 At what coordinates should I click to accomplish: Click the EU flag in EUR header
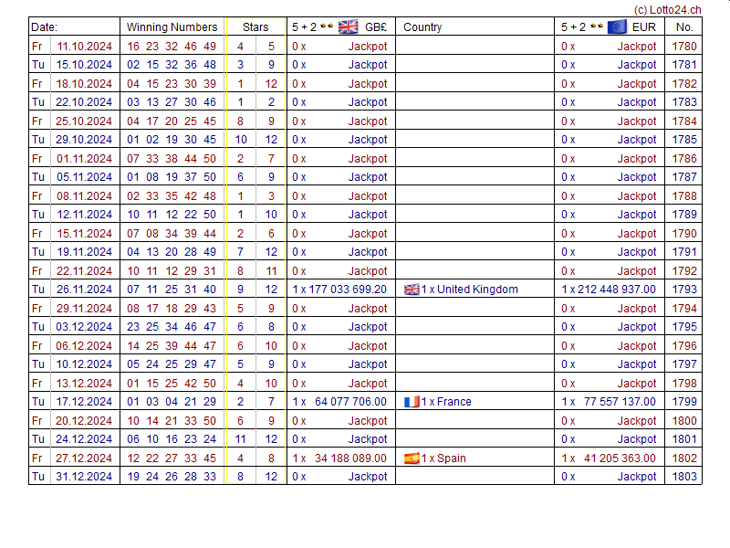click(617, 26)
